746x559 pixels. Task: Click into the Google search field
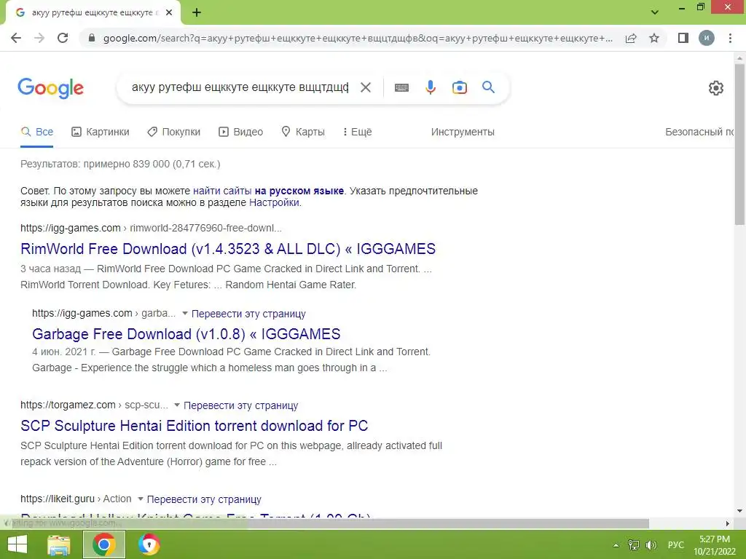pos(240,87)
